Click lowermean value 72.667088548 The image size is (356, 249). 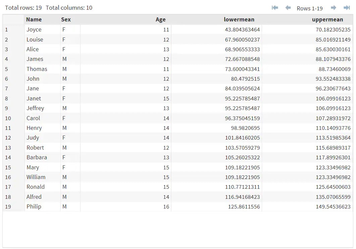click(x=242, y=59)
